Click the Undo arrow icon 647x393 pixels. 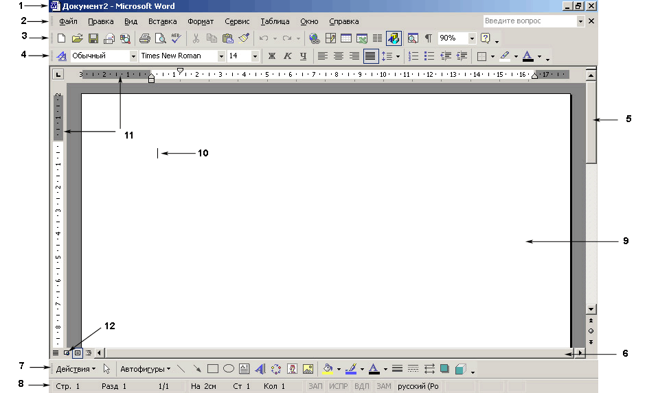click(x=264, y=38)
